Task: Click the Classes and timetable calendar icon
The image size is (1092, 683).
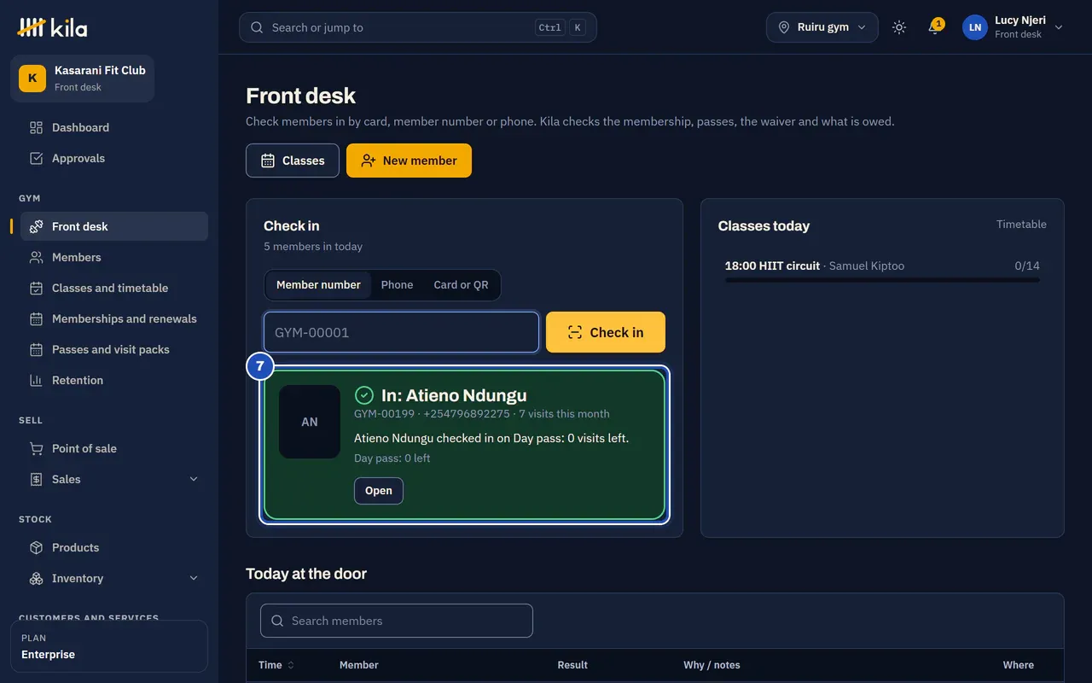Action: pos(36,288)
